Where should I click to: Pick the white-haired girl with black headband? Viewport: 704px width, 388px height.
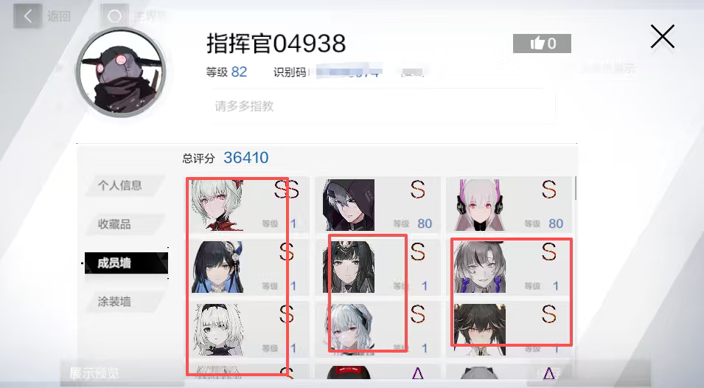[x=217, y=330]
